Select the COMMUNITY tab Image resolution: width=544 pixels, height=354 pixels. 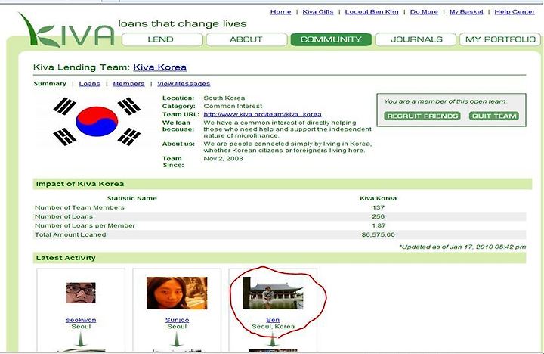coord(331,39)
